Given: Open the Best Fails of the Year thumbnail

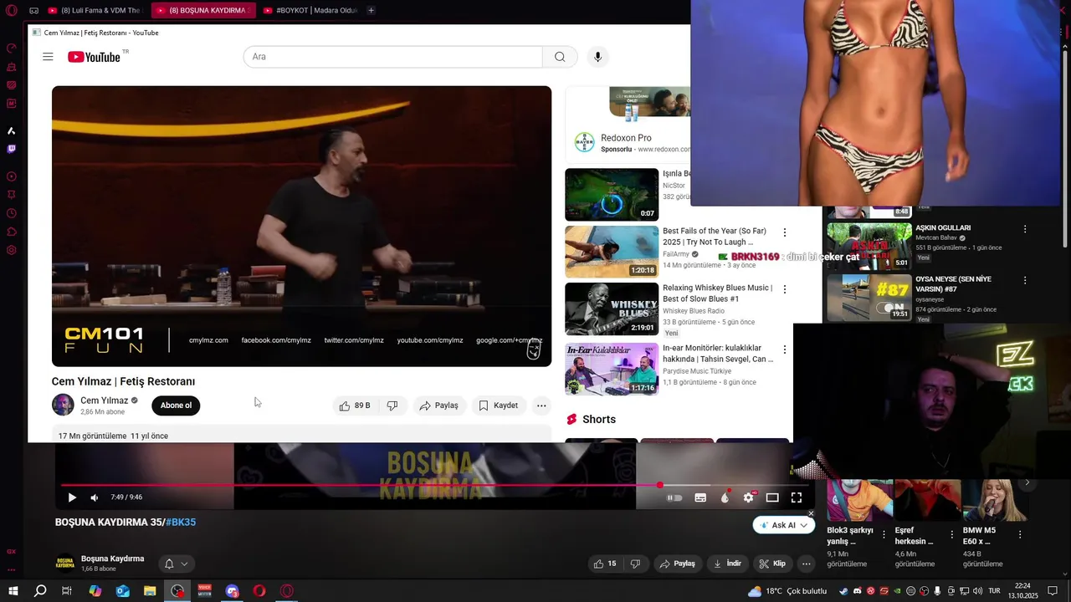Looking at the screenshot, I should click(612, 252).
